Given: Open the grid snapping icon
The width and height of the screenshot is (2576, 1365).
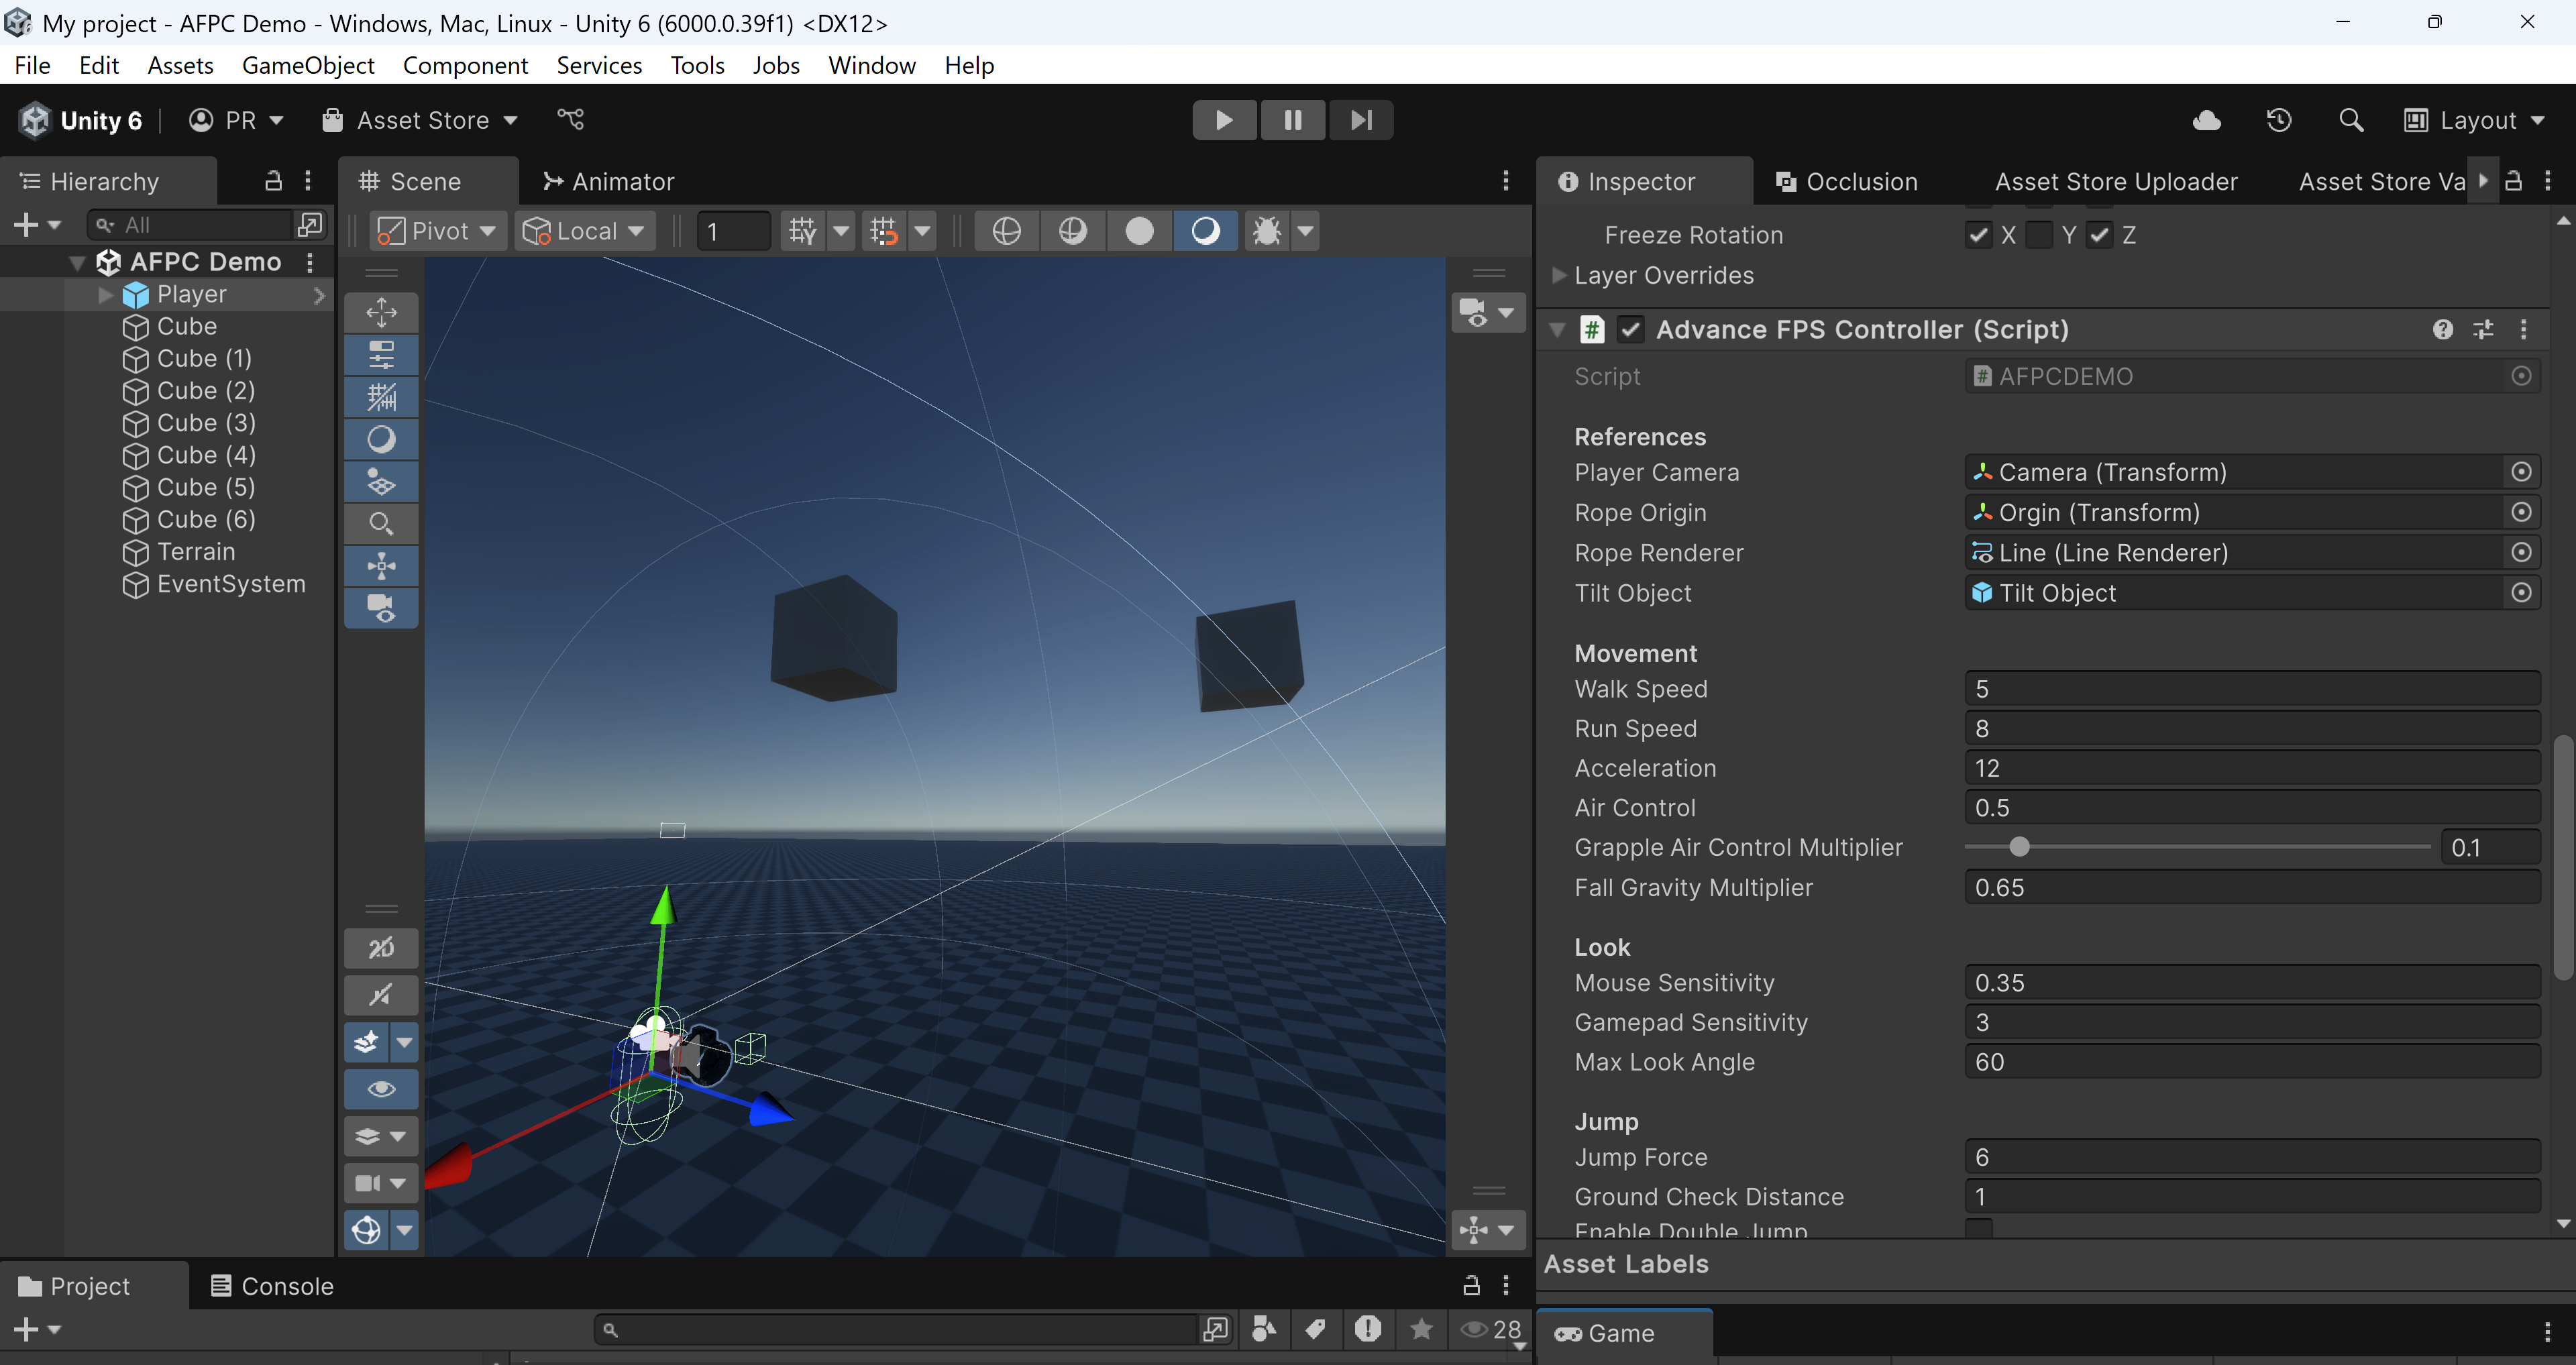Looking at the screenshot, I should 802,231.
